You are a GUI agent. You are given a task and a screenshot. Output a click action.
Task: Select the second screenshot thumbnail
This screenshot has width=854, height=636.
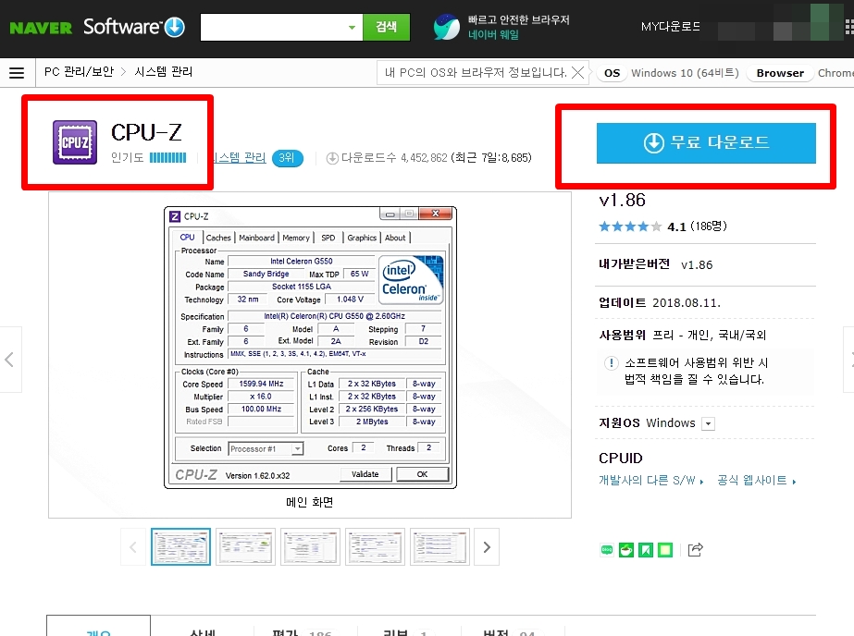245,546
